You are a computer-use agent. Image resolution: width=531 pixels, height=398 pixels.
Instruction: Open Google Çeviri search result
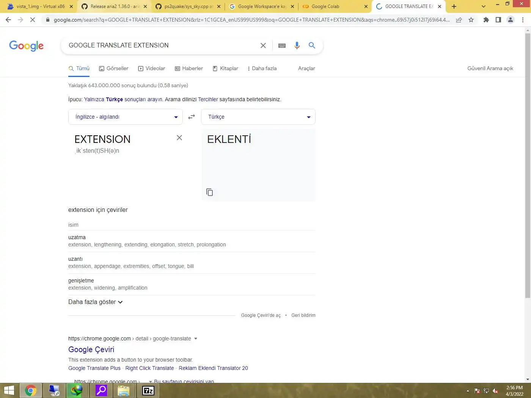point(91,349)
